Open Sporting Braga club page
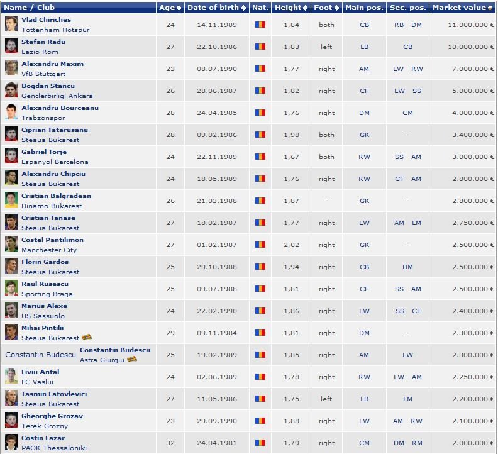498x454 pixels. pyautogui.click(x=47, y=294)
